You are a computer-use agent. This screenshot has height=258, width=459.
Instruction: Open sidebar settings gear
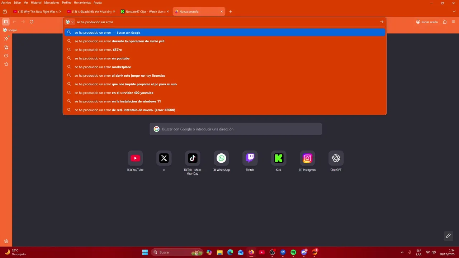pyautogui.click(x=6, y=242)
